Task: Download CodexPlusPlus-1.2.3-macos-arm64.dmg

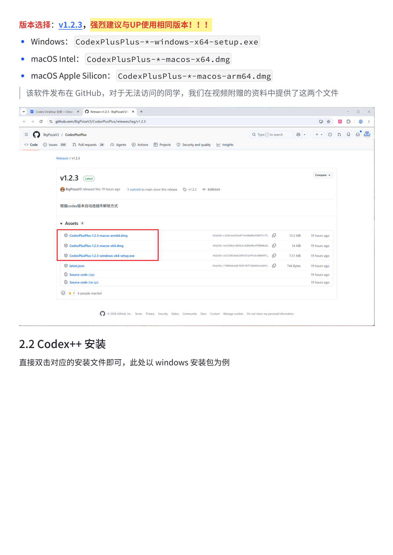Action: 98,236
